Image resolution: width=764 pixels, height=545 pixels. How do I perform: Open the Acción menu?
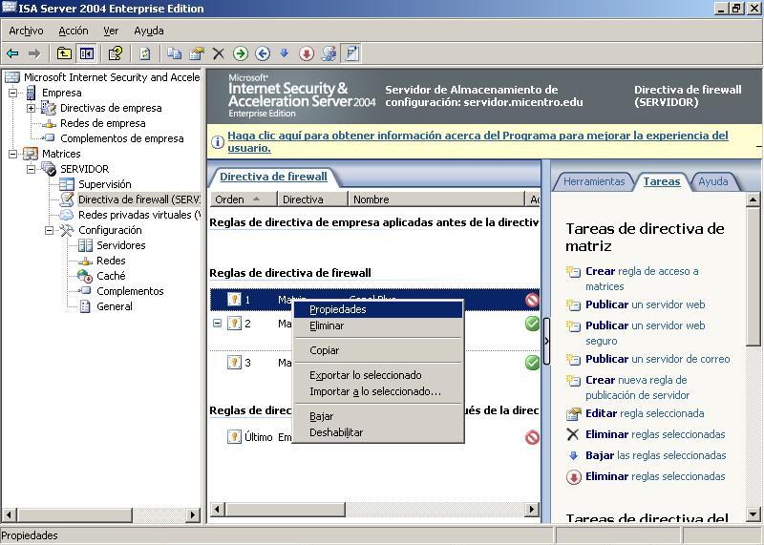tap(73, 31)
